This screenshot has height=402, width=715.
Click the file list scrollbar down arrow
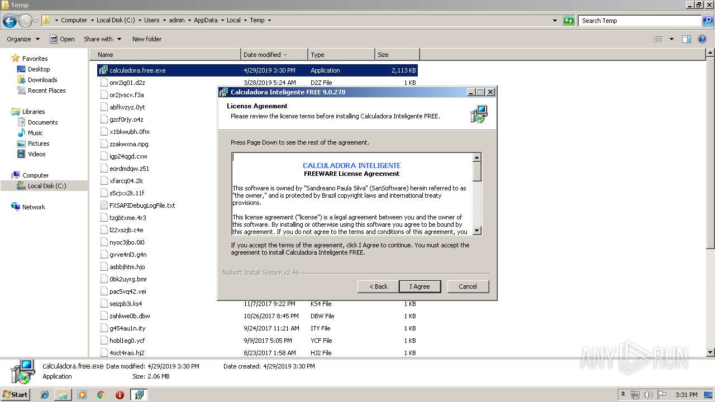click(x=711, y=352)
